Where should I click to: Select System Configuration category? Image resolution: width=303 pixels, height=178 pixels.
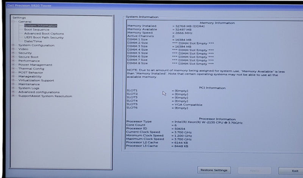pyautogui.click(x=36, y=45)
